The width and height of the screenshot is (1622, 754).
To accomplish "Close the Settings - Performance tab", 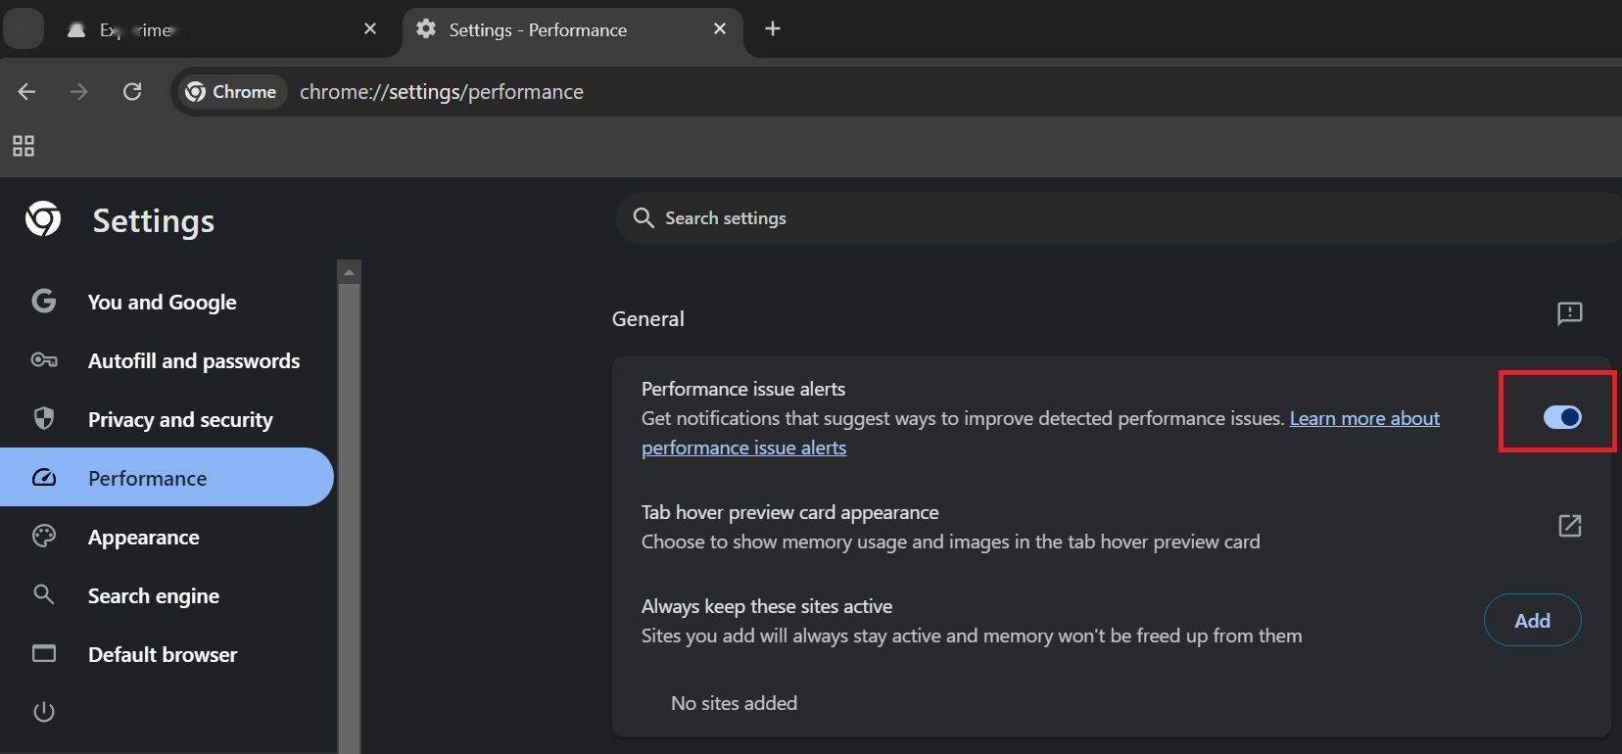I will coord(720,28).
